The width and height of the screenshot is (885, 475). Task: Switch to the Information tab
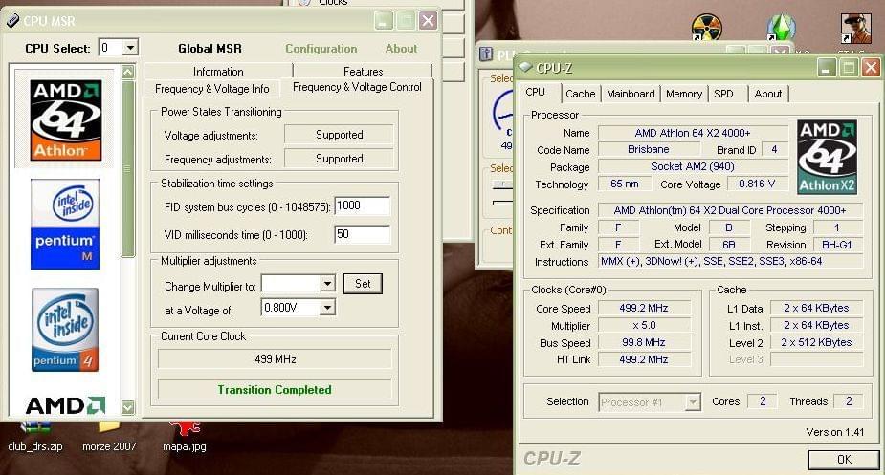coord(218,71)
